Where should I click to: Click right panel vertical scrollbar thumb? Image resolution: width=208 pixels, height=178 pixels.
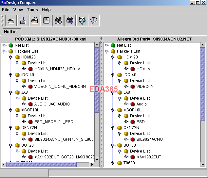click(x=203, y=84)
